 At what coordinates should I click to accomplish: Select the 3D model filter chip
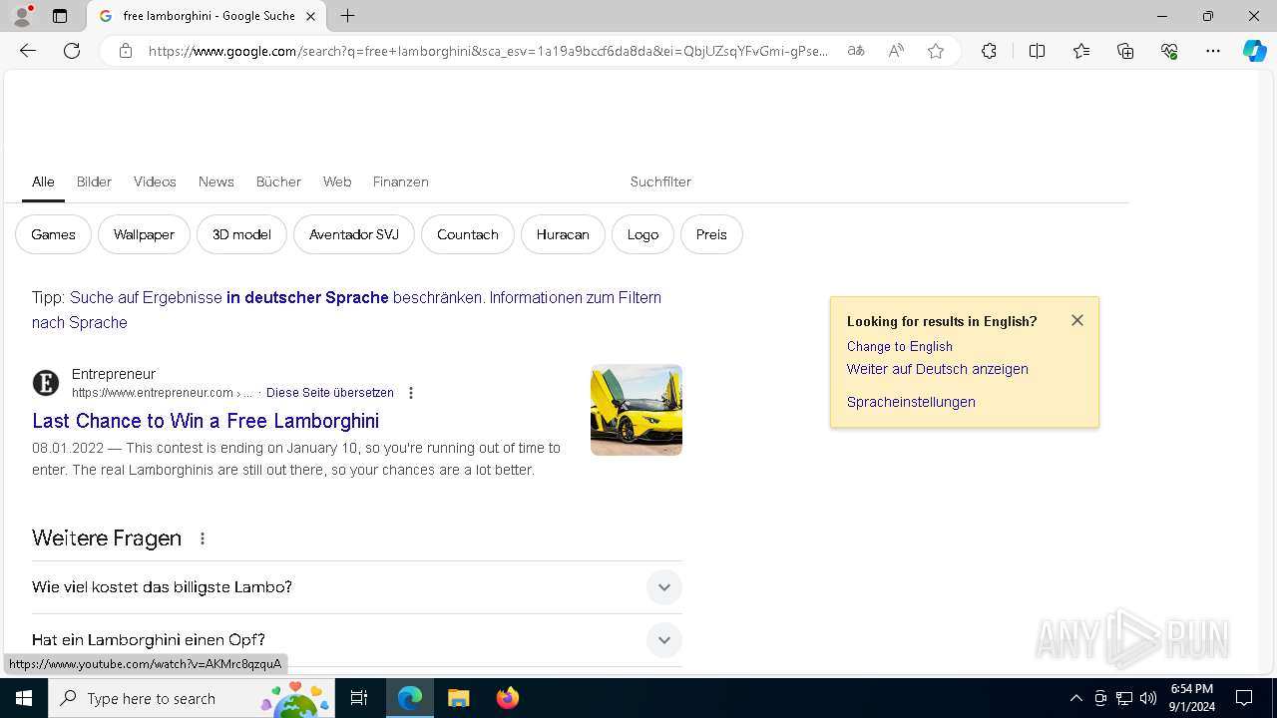tap(241, 234)
